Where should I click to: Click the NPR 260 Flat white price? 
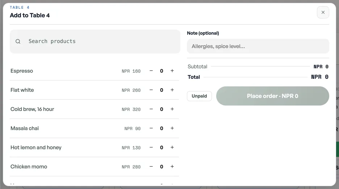pos(131,90)
